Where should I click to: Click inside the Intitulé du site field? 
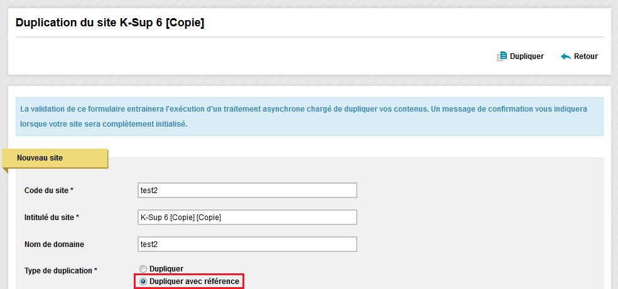(247, 217)
